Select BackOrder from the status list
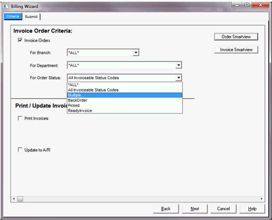The height and width of the screenshot is (220, 272). (124, 100)
